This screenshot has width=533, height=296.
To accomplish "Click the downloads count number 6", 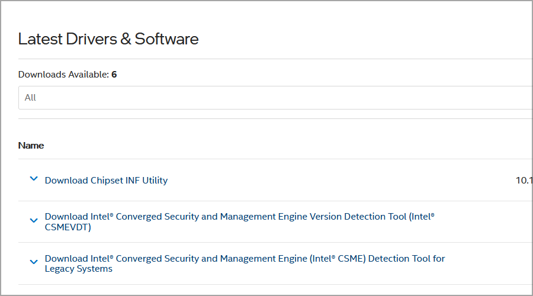I will [114, 75].
